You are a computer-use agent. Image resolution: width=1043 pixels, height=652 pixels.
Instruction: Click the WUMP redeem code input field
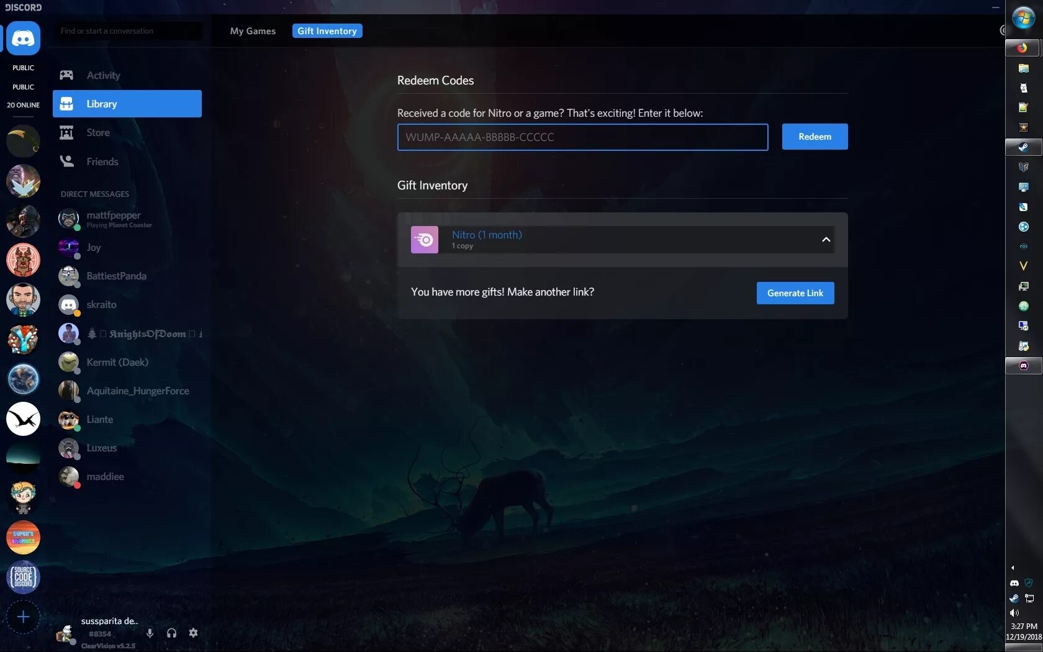click(x=582, y=137)
